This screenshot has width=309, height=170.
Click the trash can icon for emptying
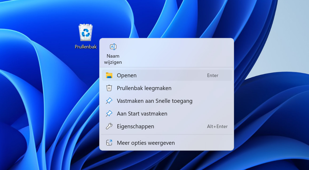point(109,88)
